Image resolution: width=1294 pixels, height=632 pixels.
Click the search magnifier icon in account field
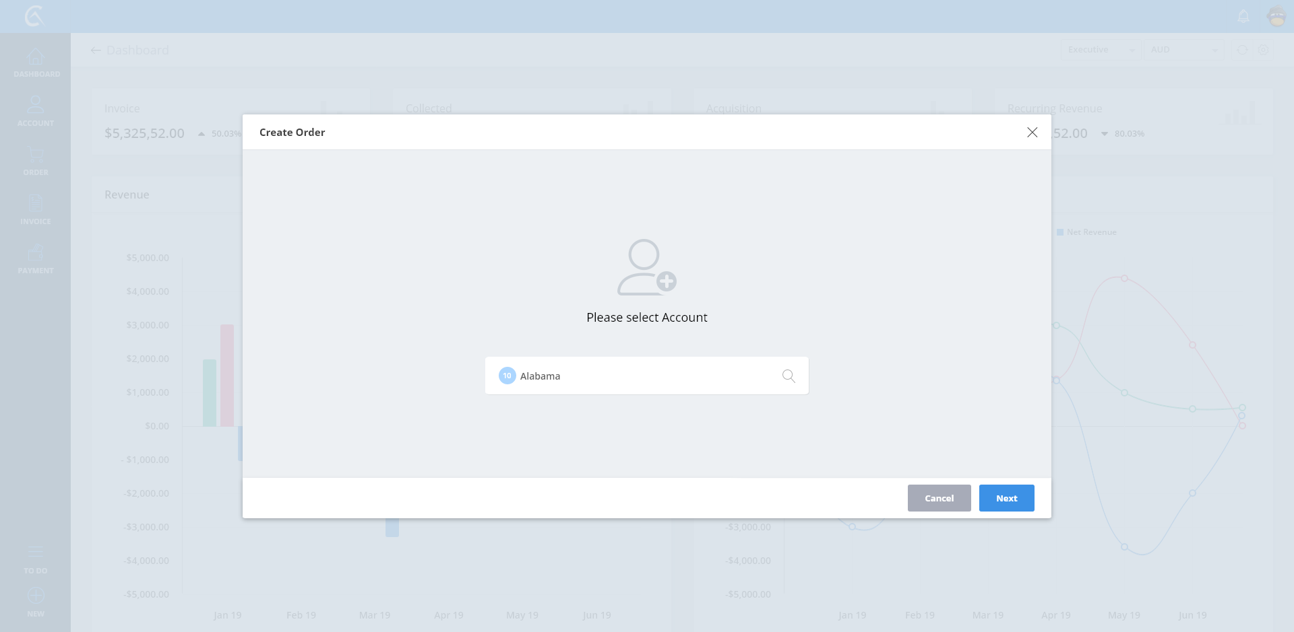(788, 376)
